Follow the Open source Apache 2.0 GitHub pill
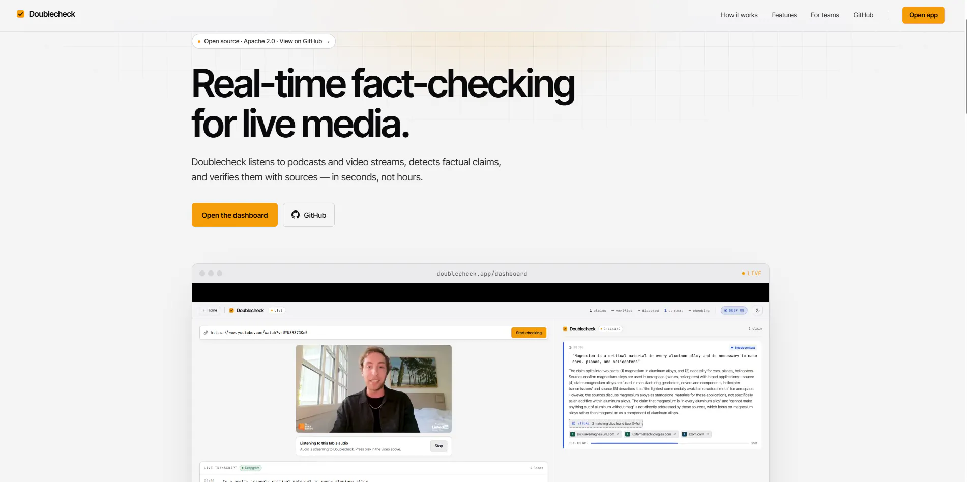This screenshot has width=967, height=482. coord(263,41)
